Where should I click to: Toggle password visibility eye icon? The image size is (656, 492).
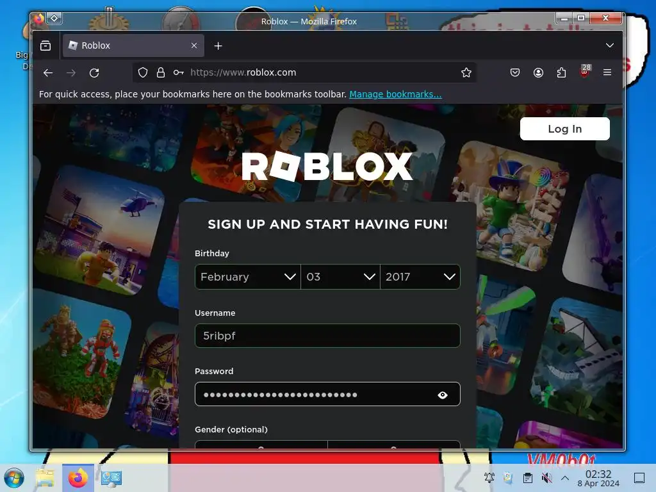point(443,395)
